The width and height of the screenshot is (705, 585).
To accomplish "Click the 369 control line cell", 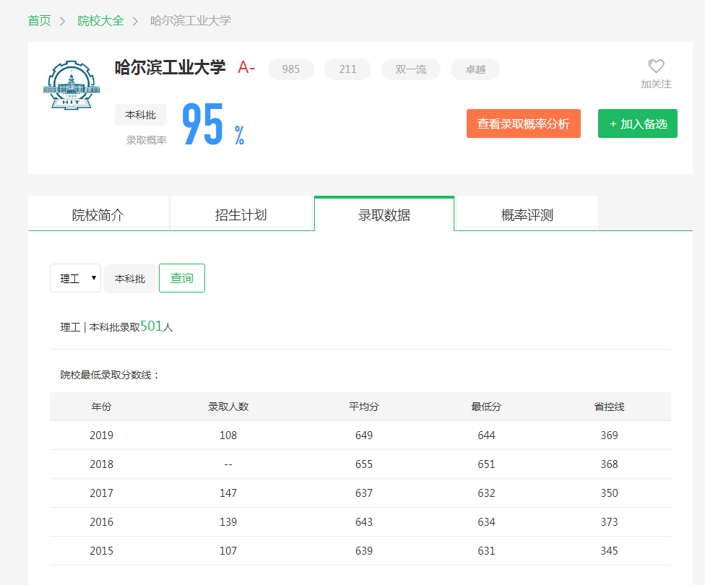I will tap(609, 435).
